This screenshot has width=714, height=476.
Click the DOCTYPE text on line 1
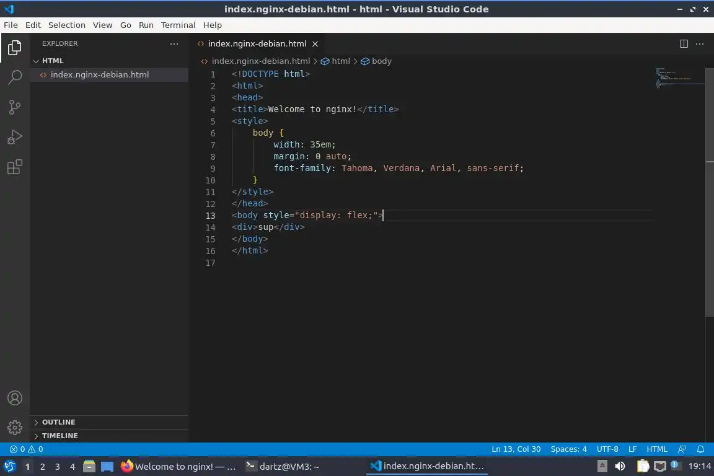point(260,74)
